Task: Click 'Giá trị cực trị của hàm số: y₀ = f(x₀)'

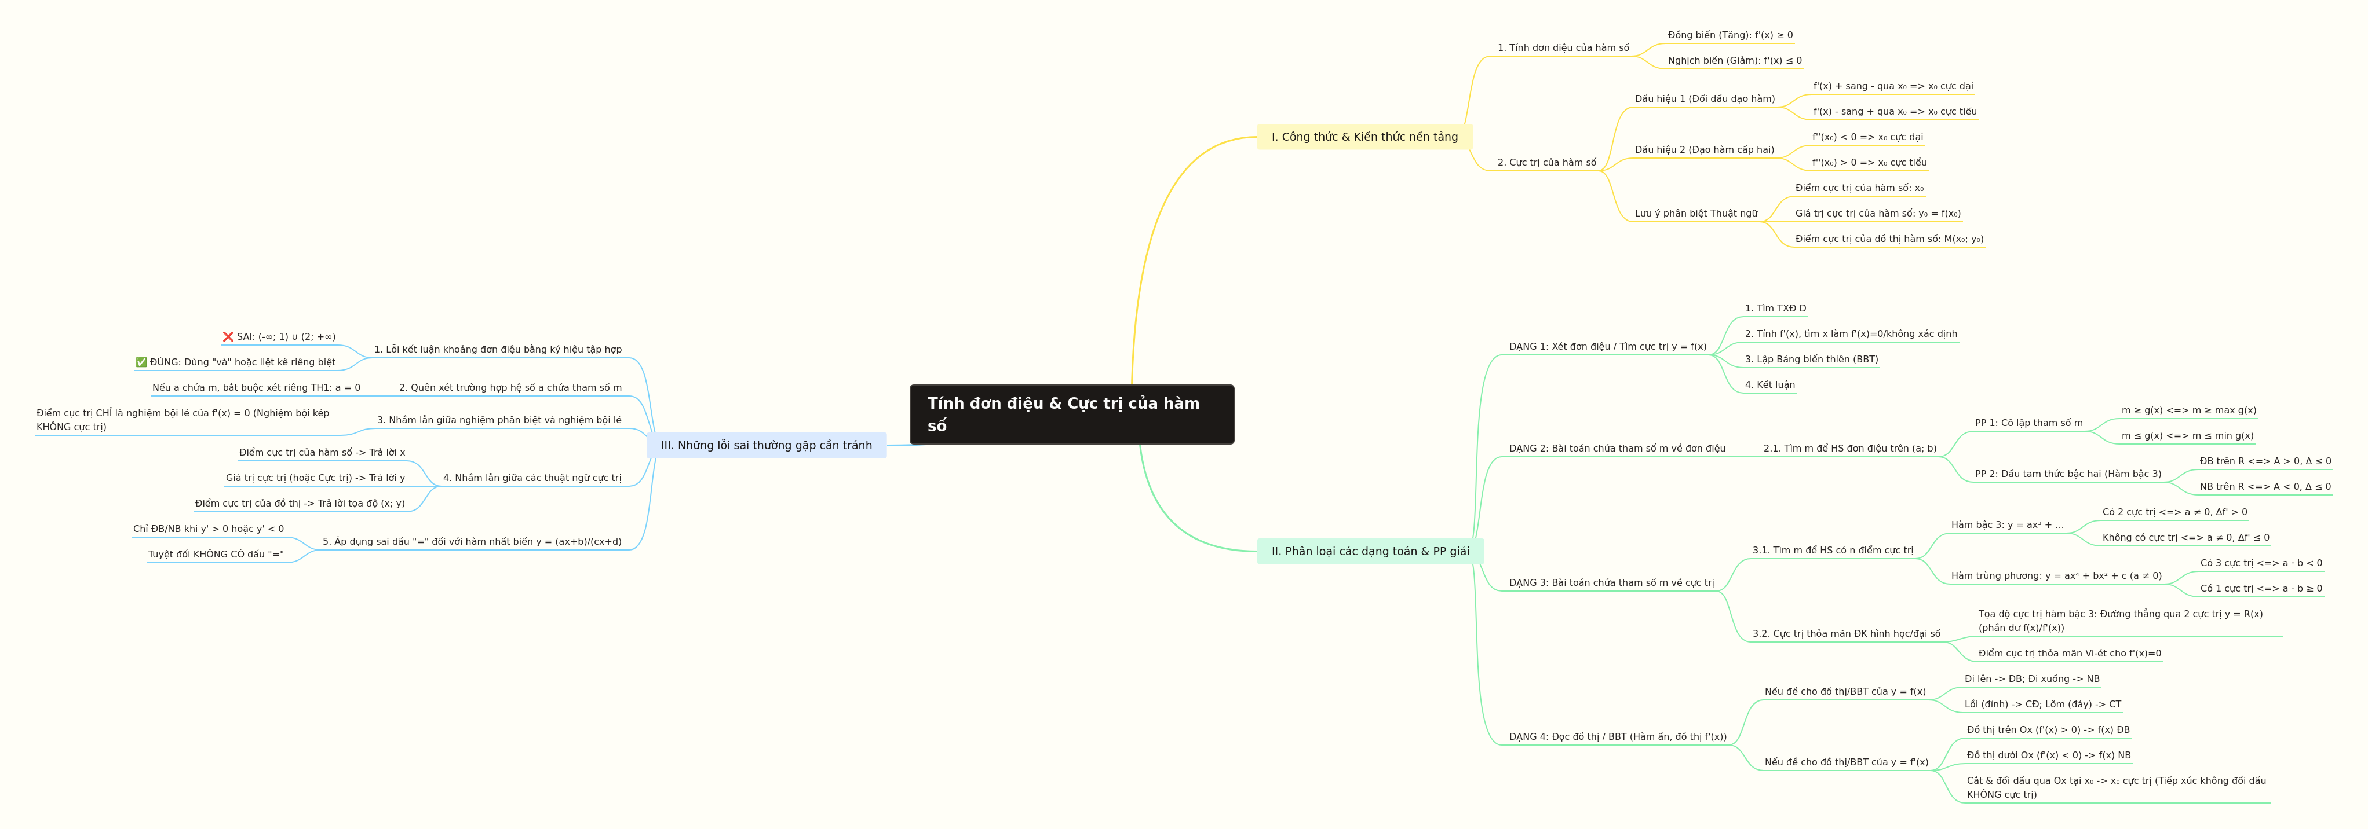Action: click(1877, 213)
